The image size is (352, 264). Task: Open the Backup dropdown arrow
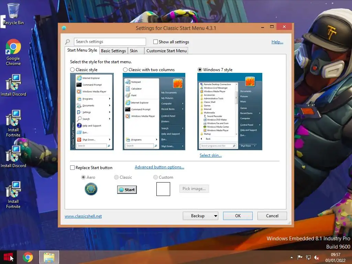coord(216,216)
